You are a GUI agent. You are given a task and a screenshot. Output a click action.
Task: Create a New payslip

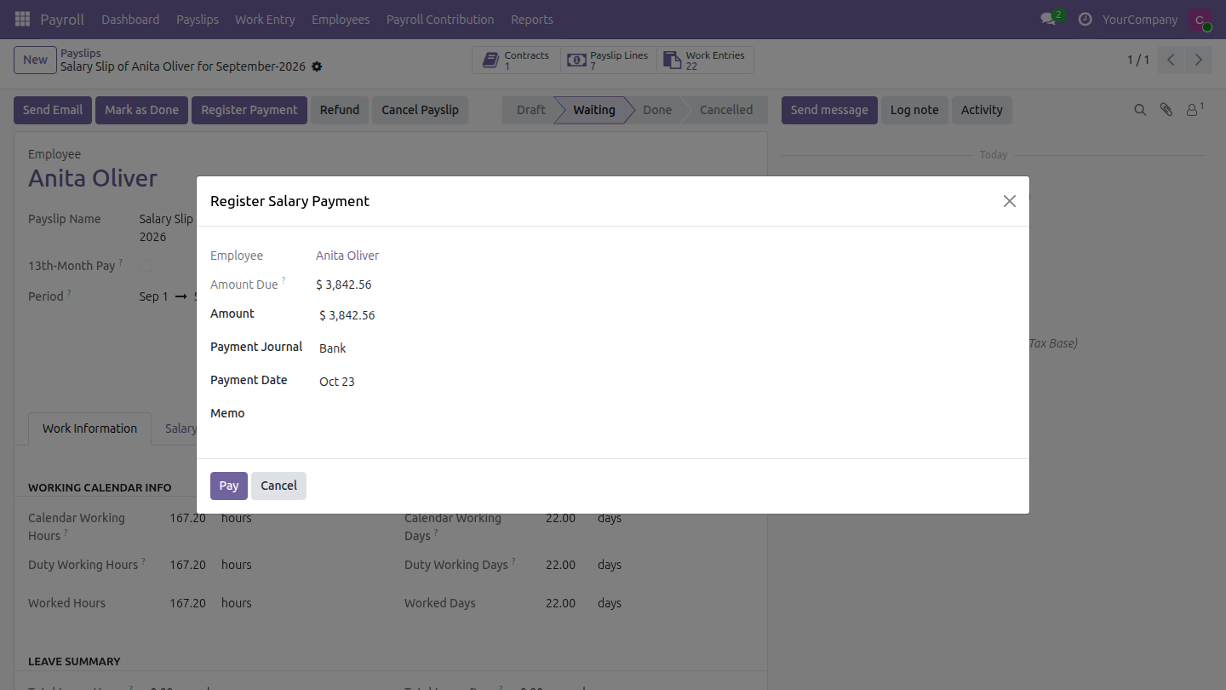[35, 60]
